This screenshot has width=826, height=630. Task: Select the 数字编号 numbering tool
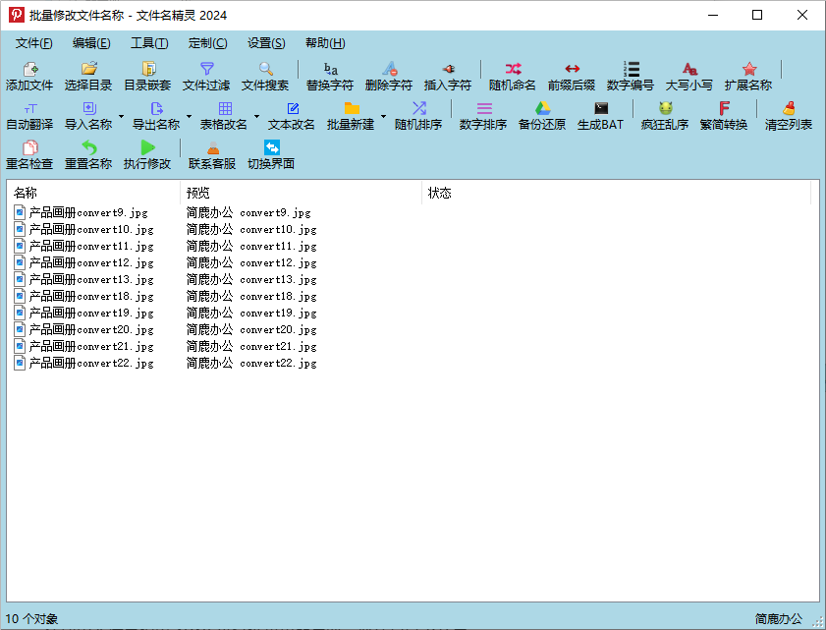click(x=631, y=70)
